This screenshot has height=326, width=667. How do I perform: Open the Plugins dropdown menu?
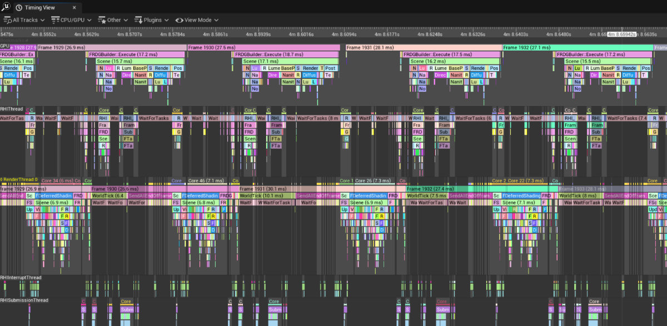(x=151, y=20)
